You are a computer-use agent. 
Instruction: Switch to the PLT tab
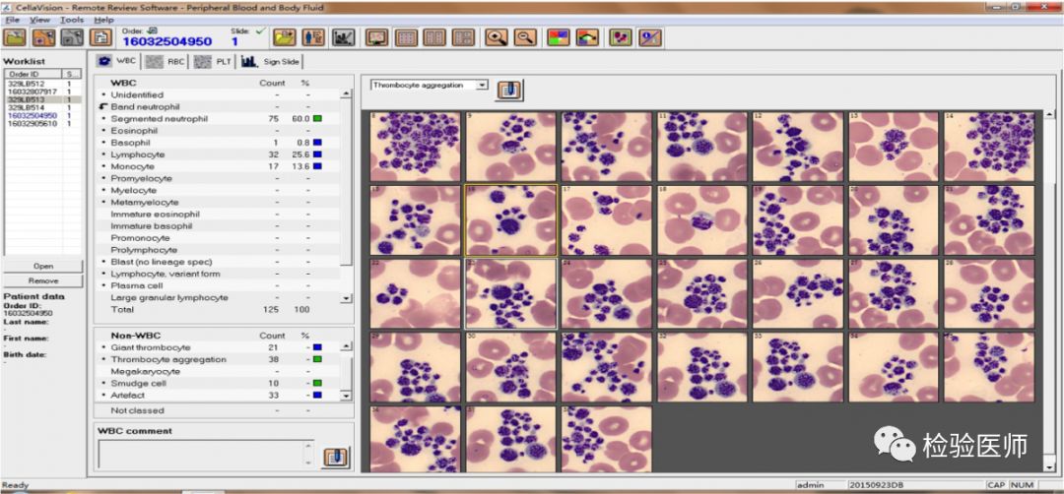click(x=214, y=61)
